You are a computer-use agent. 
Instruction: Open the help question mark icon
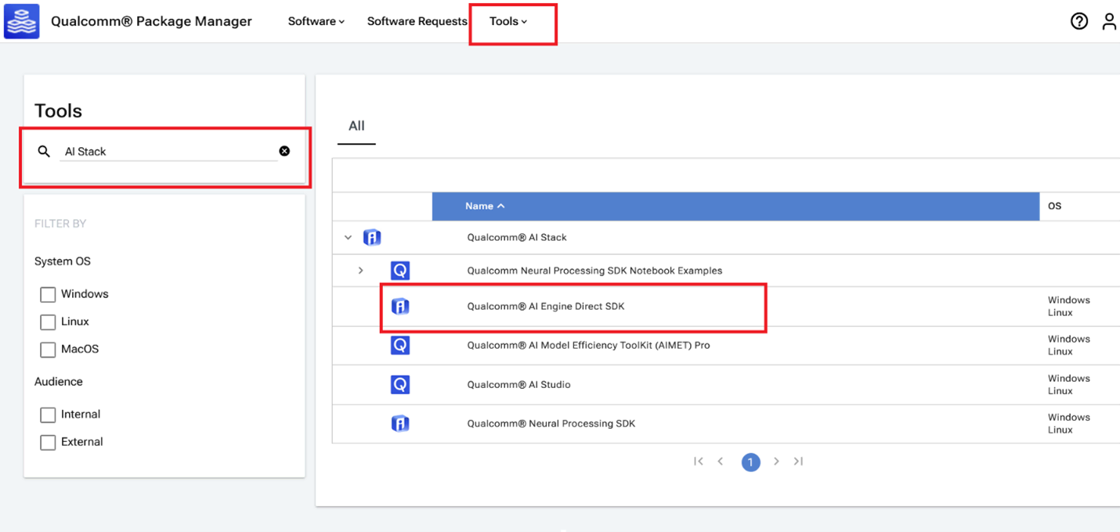1078,21
